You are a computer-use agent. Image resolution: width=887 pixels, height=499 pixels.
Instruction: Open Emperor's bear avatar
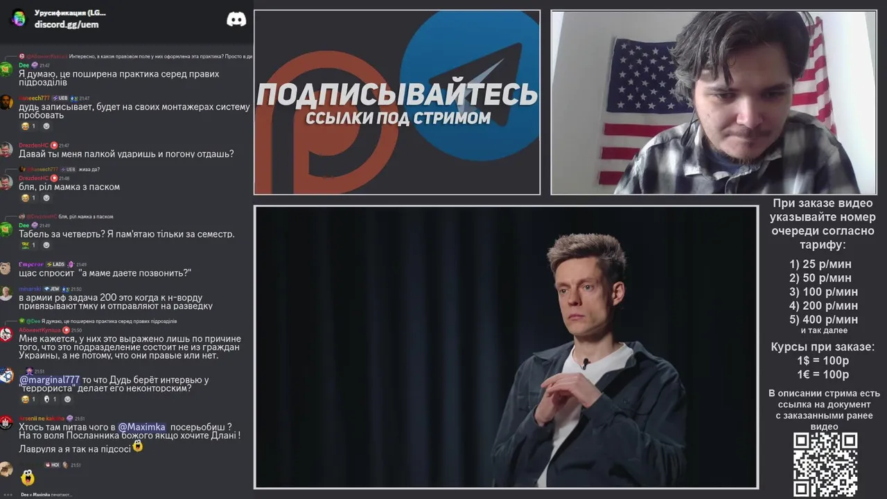[x=6, y=268]
